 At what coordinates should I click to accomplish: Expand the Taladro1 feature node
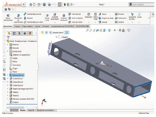coord(8,92)
